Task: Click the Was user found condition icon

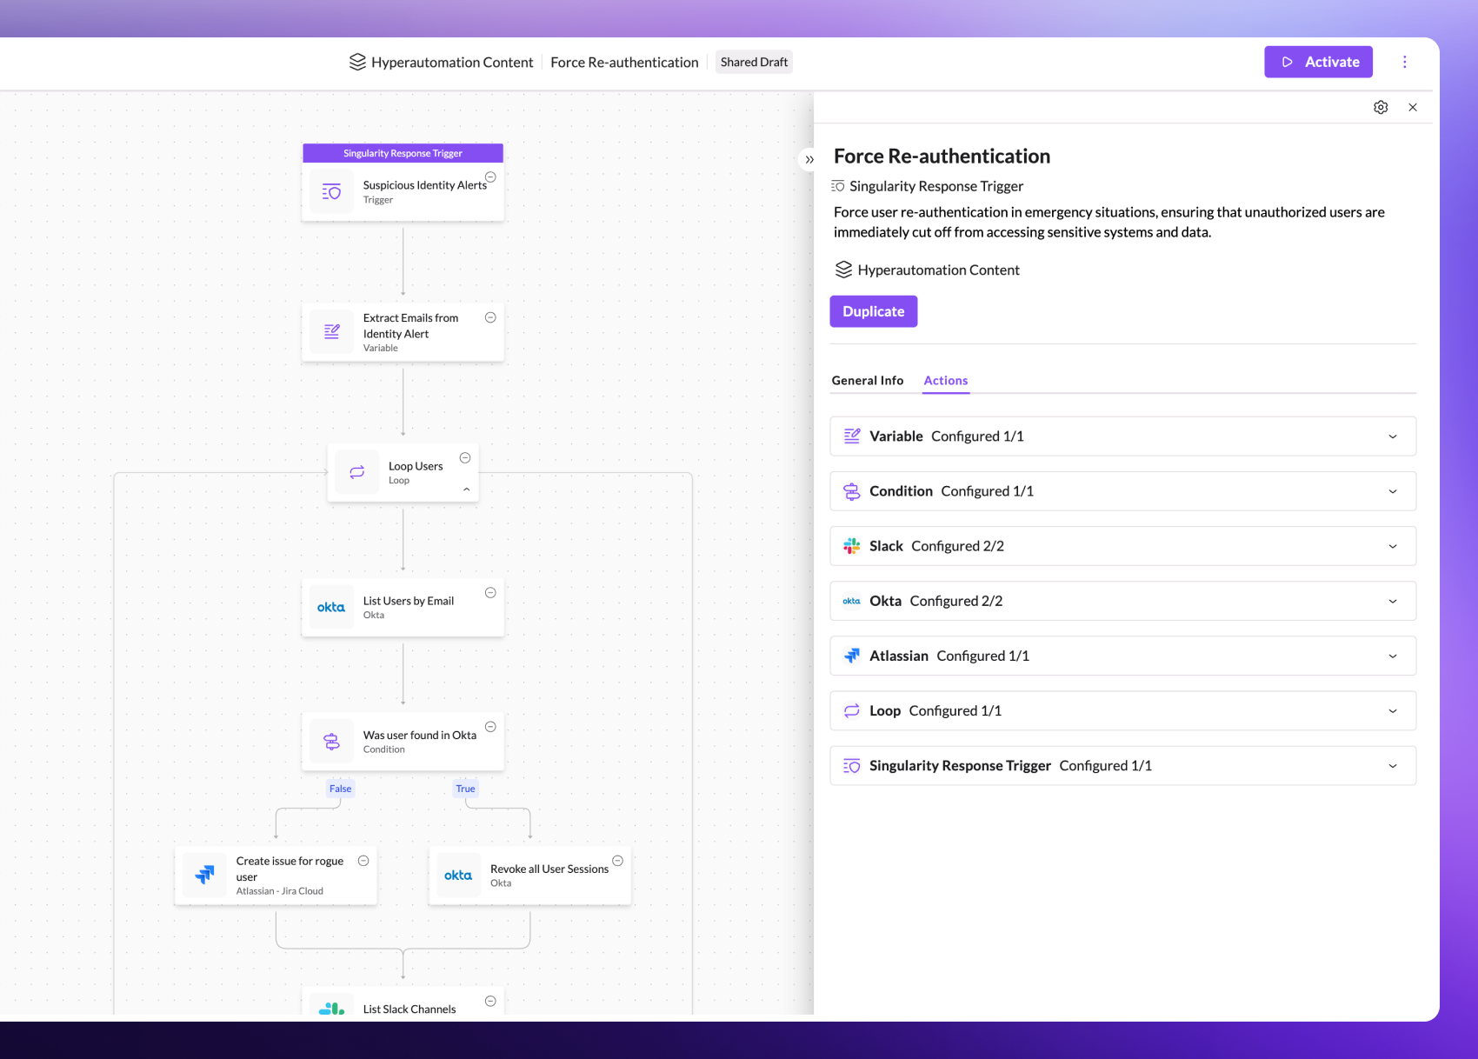Action: point(331,742)
